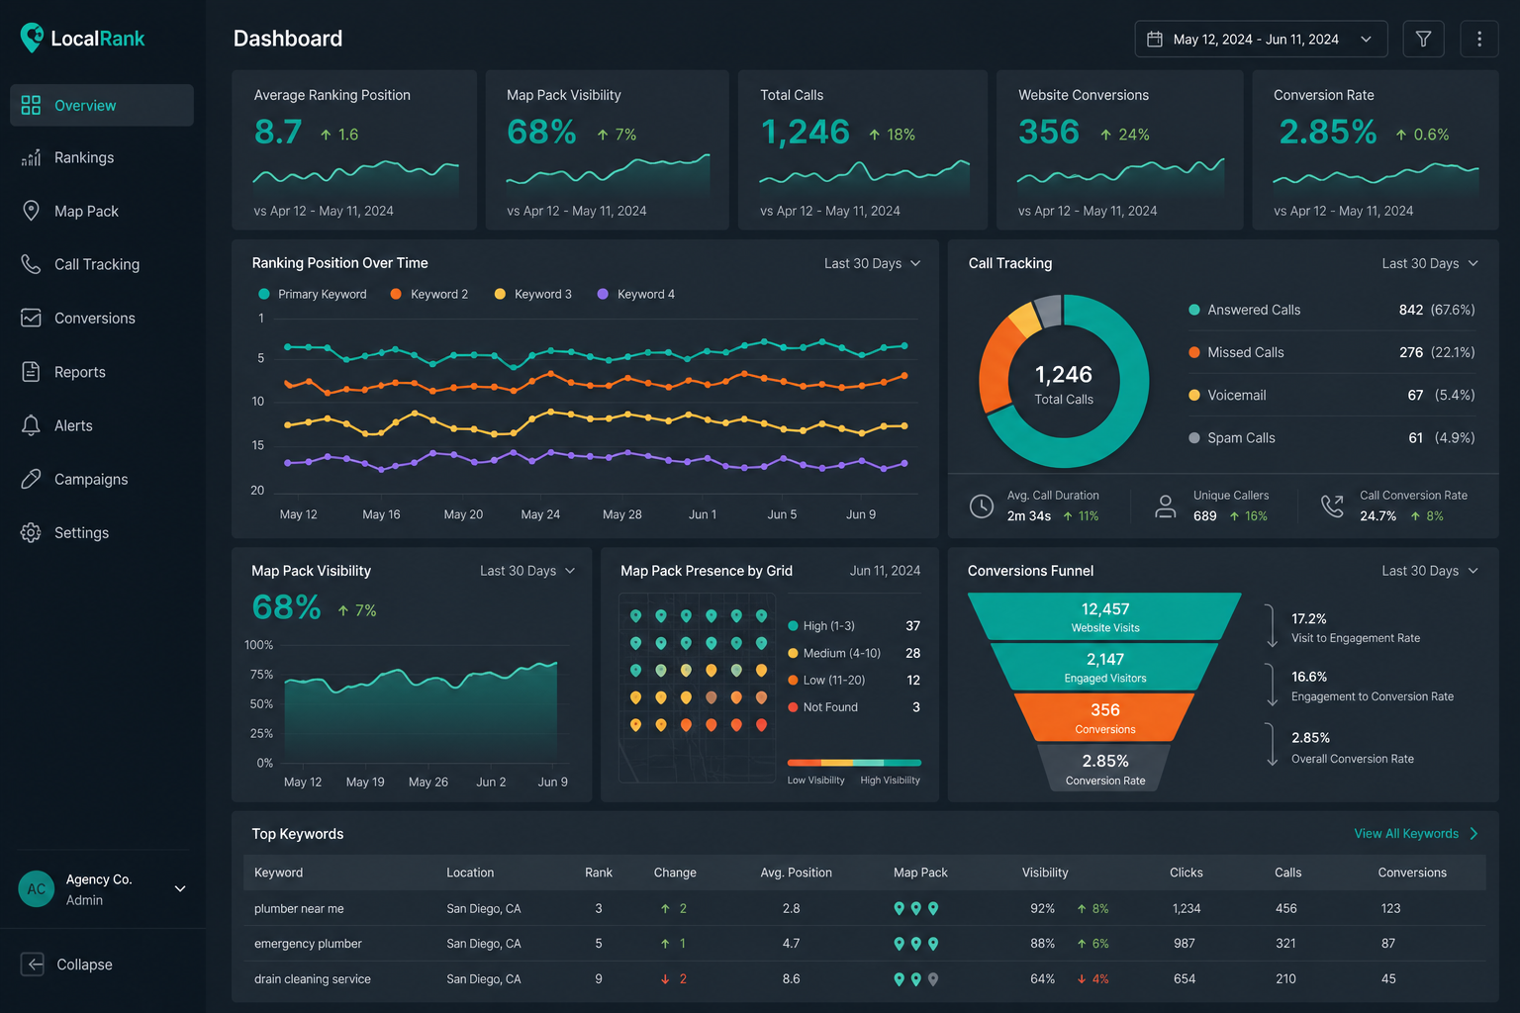Click the Unique Callers person icon

(1166, 506)
